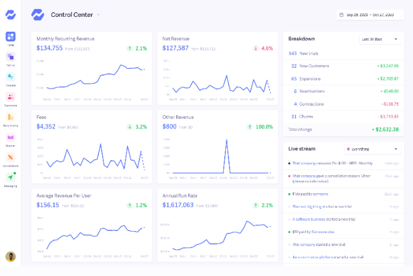This screenshot has width=413, height=276.
Task: Open the Last 30 days Breakdown dropdown
Action: (x=380, y=39)
